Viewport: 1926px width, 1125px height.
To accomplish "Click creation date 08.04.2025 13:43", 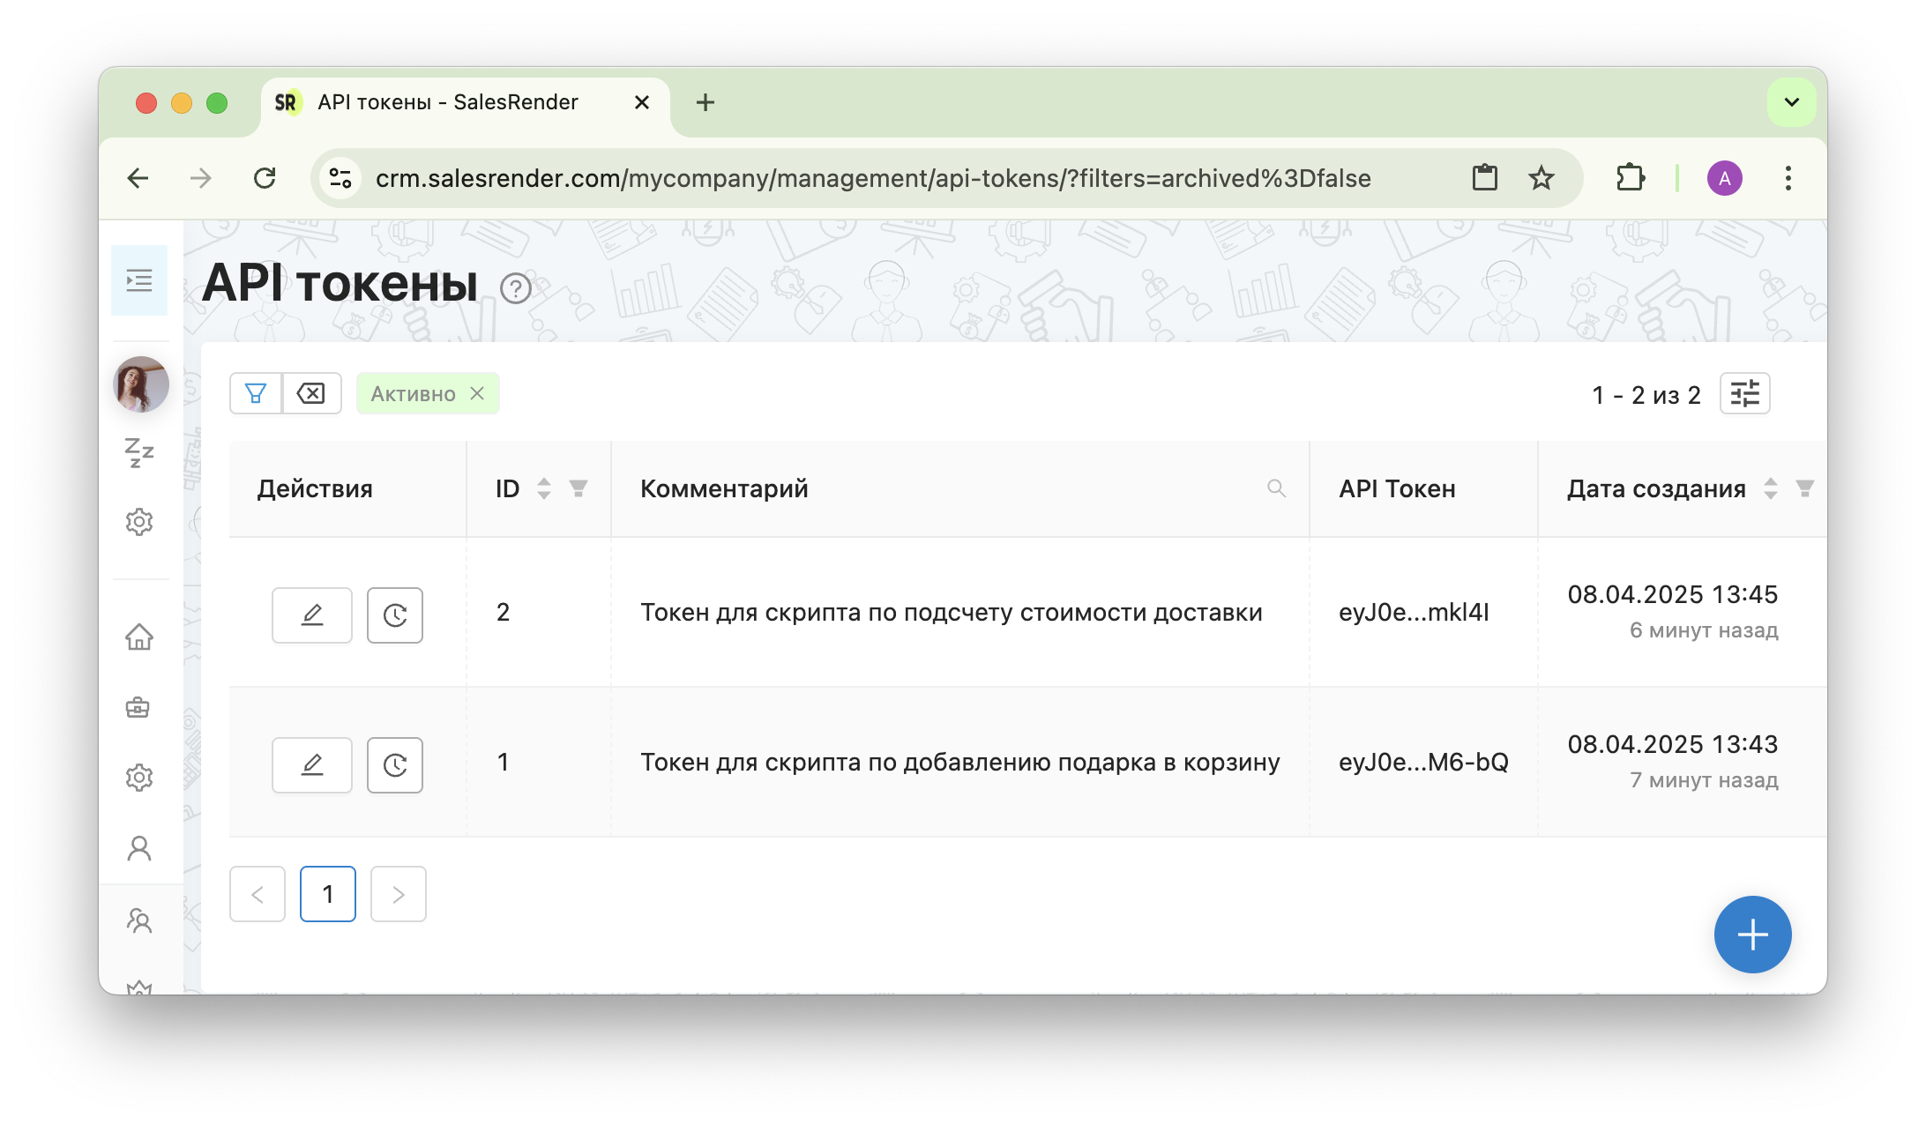I will [1672, 744].
